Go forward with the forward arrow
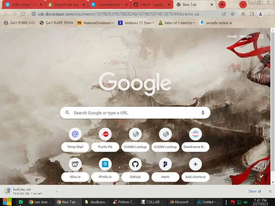This screenshot has height=206, width=275. [15, 14]
